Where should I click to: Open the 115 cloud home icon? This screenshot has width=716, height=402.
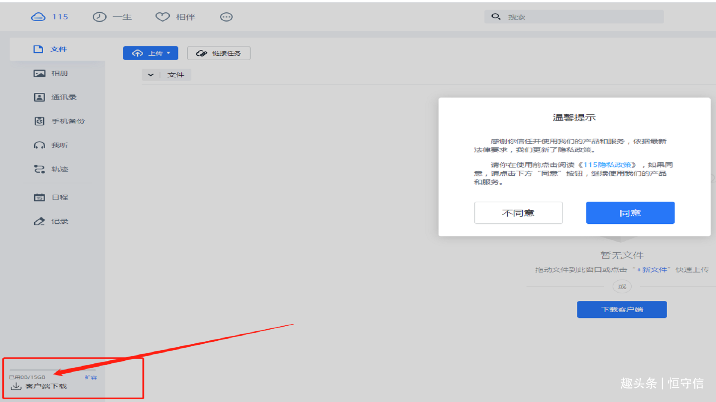pyautogui.click(x=38, y=17)
